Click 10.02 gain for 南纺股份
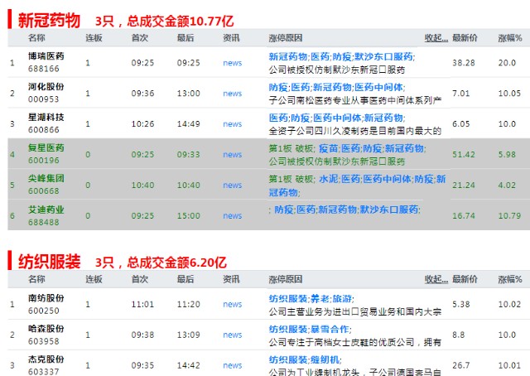The image size is (530, 376). [509, 304]
